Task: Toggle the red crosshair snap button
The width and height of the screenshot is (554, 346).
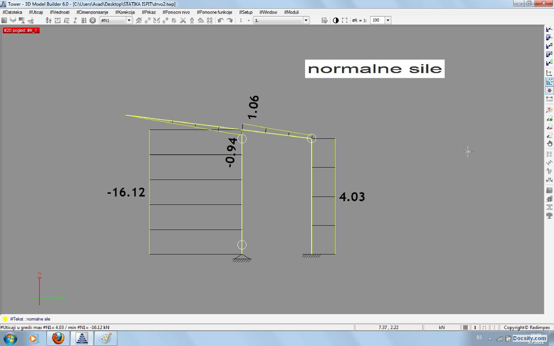Action: [x=549, y=90]
